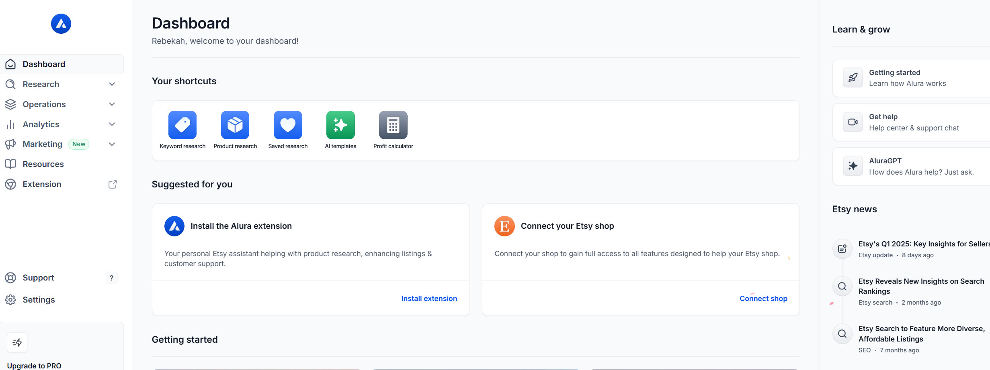
Task: Select Dashboard in the sidebar
Action: coord(62,64)
